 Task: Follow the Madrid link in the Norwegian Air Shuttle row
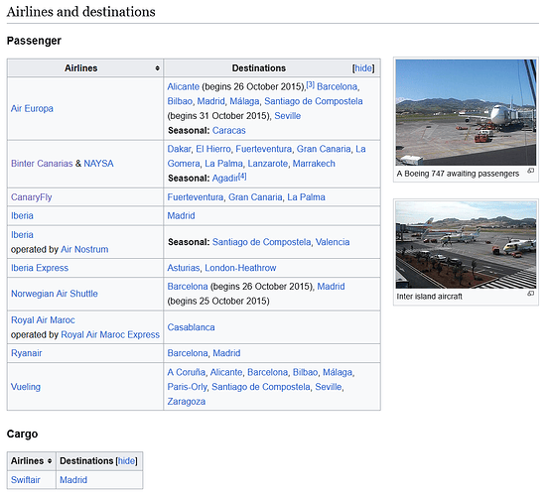tap(331, 287)
